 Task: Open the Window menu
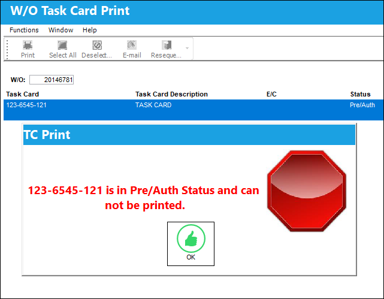pos(61,30)
